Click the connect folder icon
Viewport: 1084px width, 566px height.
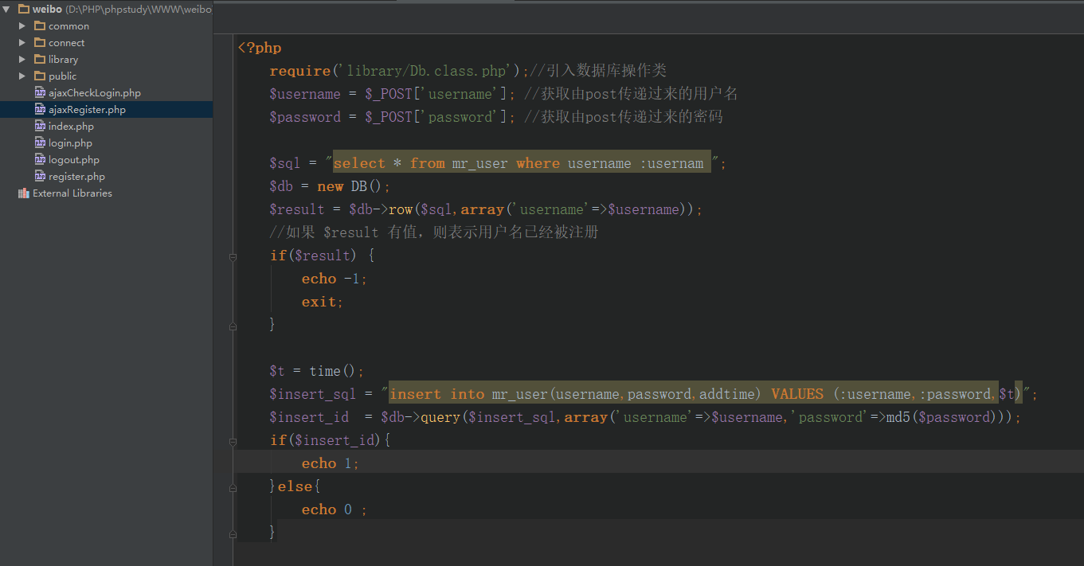(40, 43)
